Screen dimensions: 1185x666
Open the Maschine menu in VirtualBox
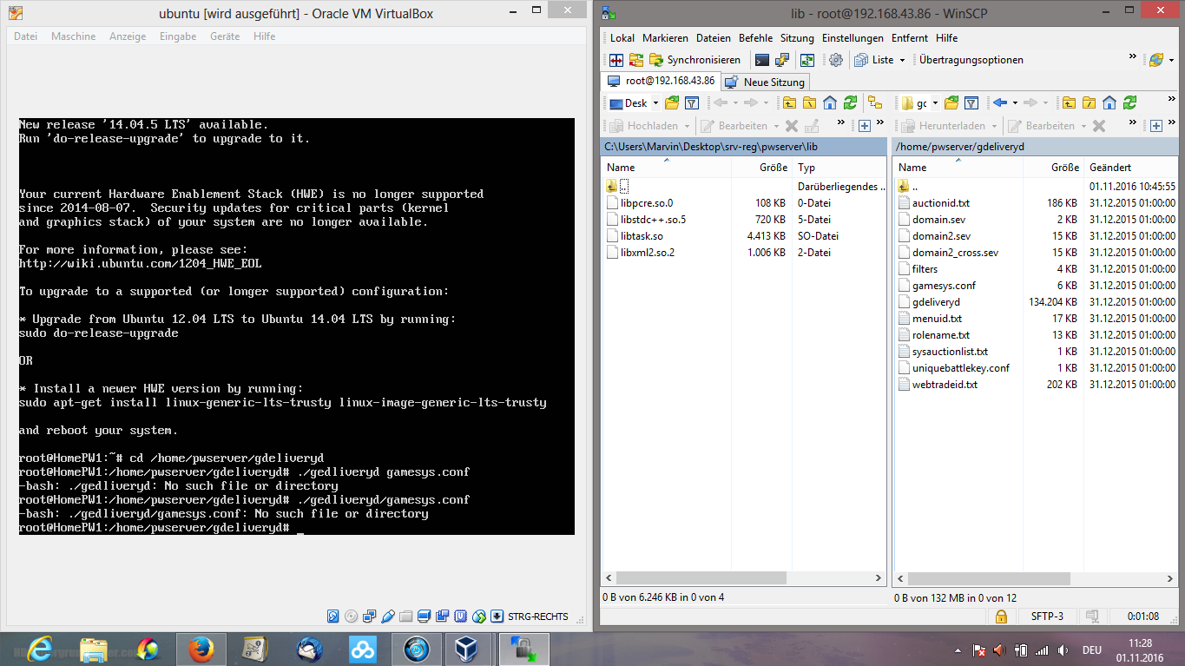click(73, 36)
